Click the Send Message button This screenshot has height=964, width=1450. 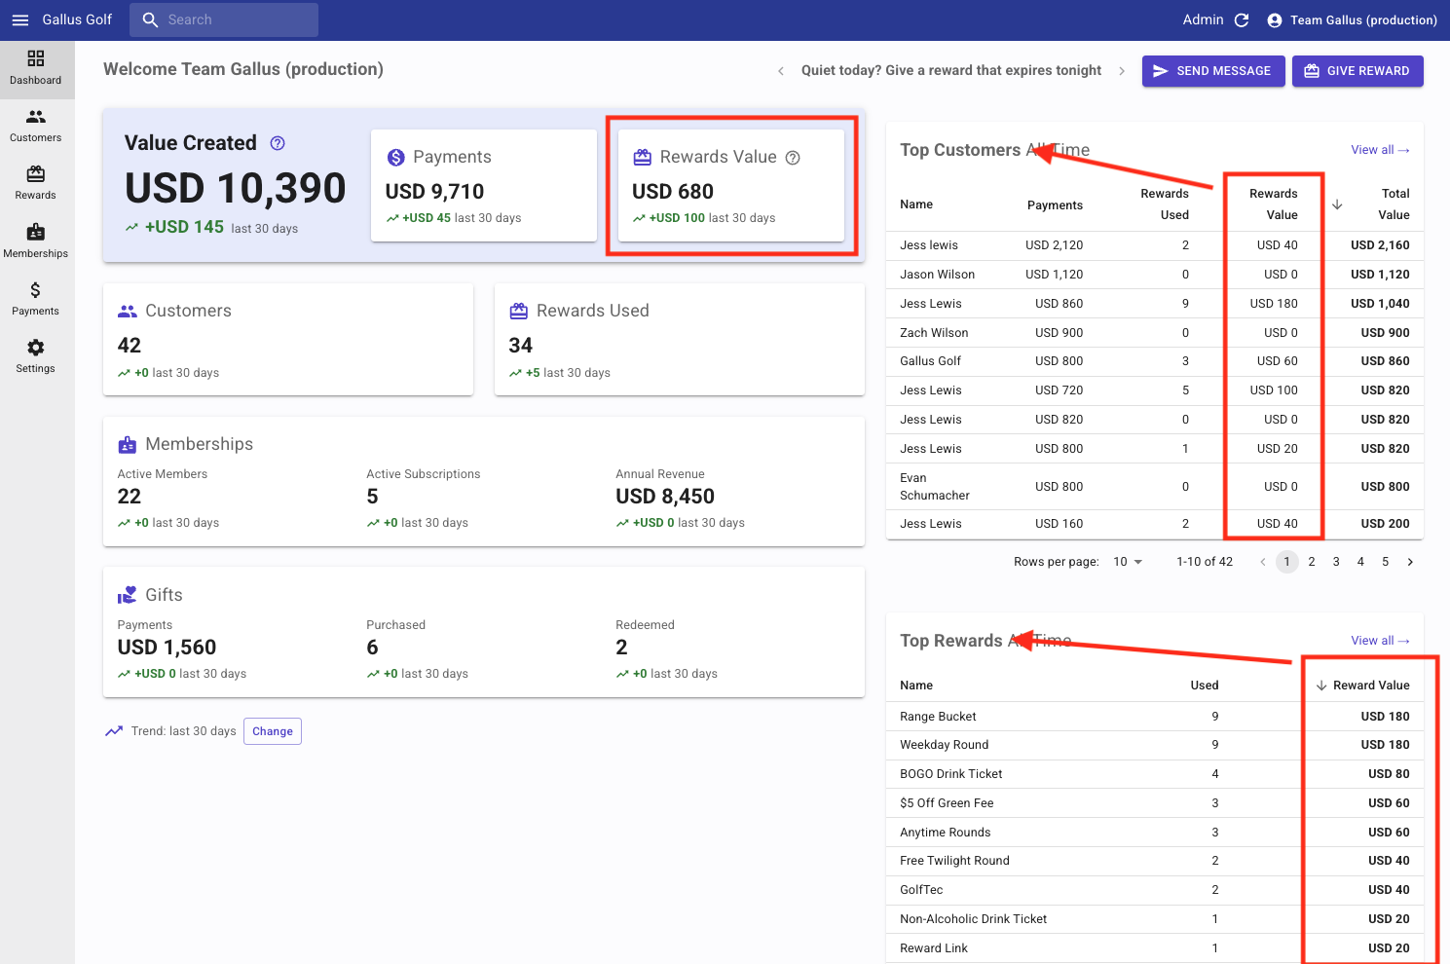(1212, 71)
